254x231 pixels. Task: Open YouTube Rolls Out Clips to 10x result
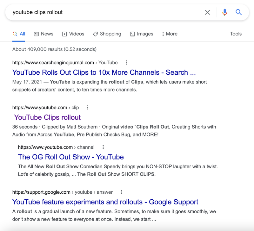104,72
